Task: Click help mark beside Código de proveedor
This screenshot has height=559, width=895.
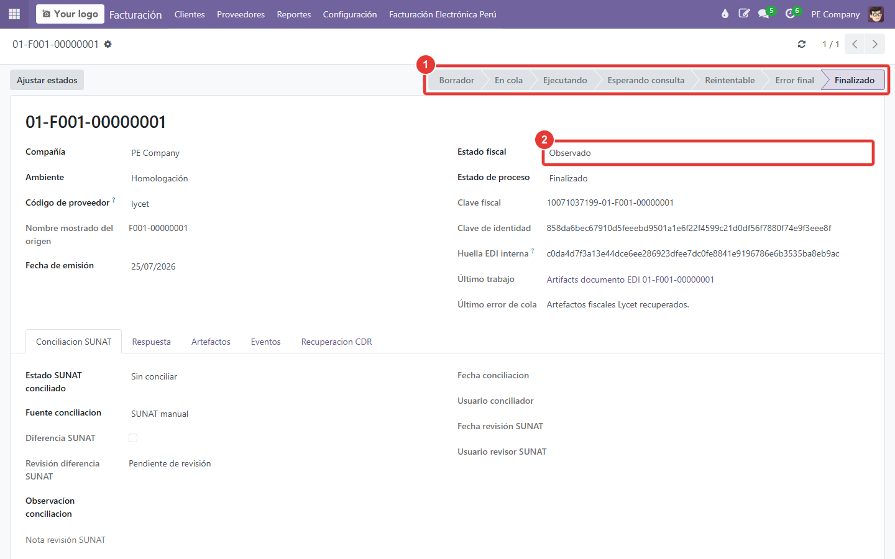Action: [x=114, y=200]
